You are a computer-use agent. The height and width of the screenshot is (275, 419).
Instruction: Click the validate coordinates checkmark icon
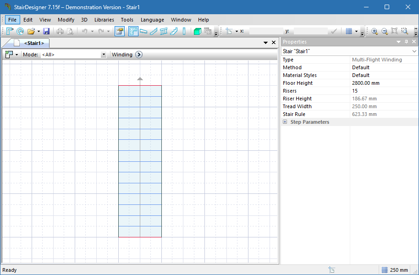[333, 31]
